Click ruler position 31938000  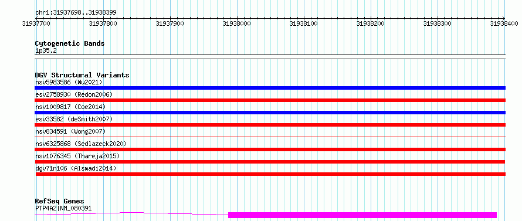point(237,23)
